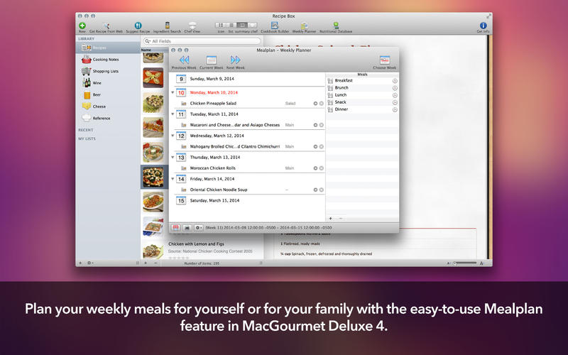Click the plus button at sidebar bottom
568x355 pixels.
80,263
